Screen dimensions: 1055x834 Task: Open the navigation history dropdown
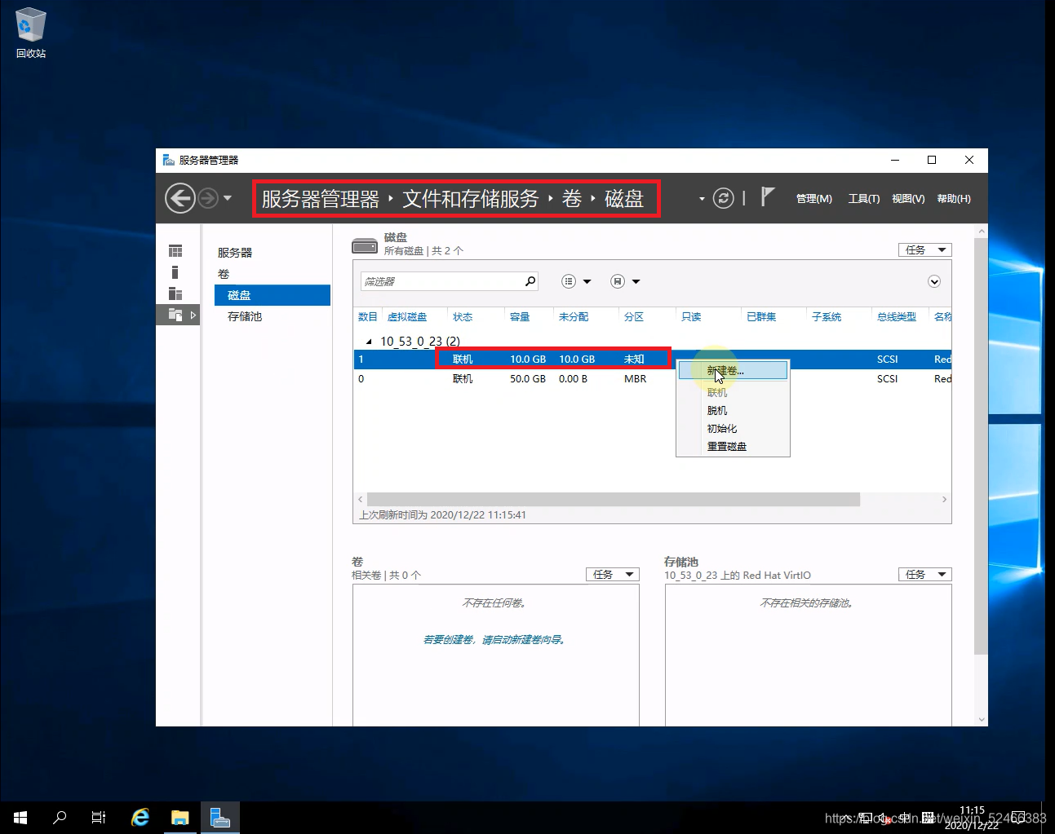(x=228, y=198)
